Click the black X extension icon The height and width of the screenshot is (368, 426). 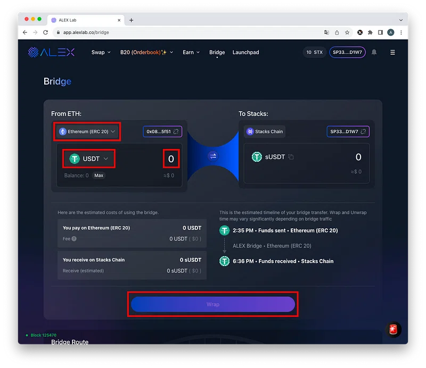pos(360,32)
